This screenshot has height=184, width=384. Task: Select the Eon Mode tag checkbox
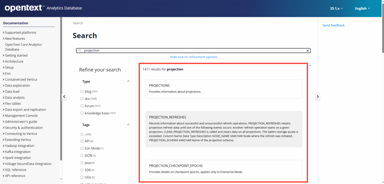click(x=82, y=148)
